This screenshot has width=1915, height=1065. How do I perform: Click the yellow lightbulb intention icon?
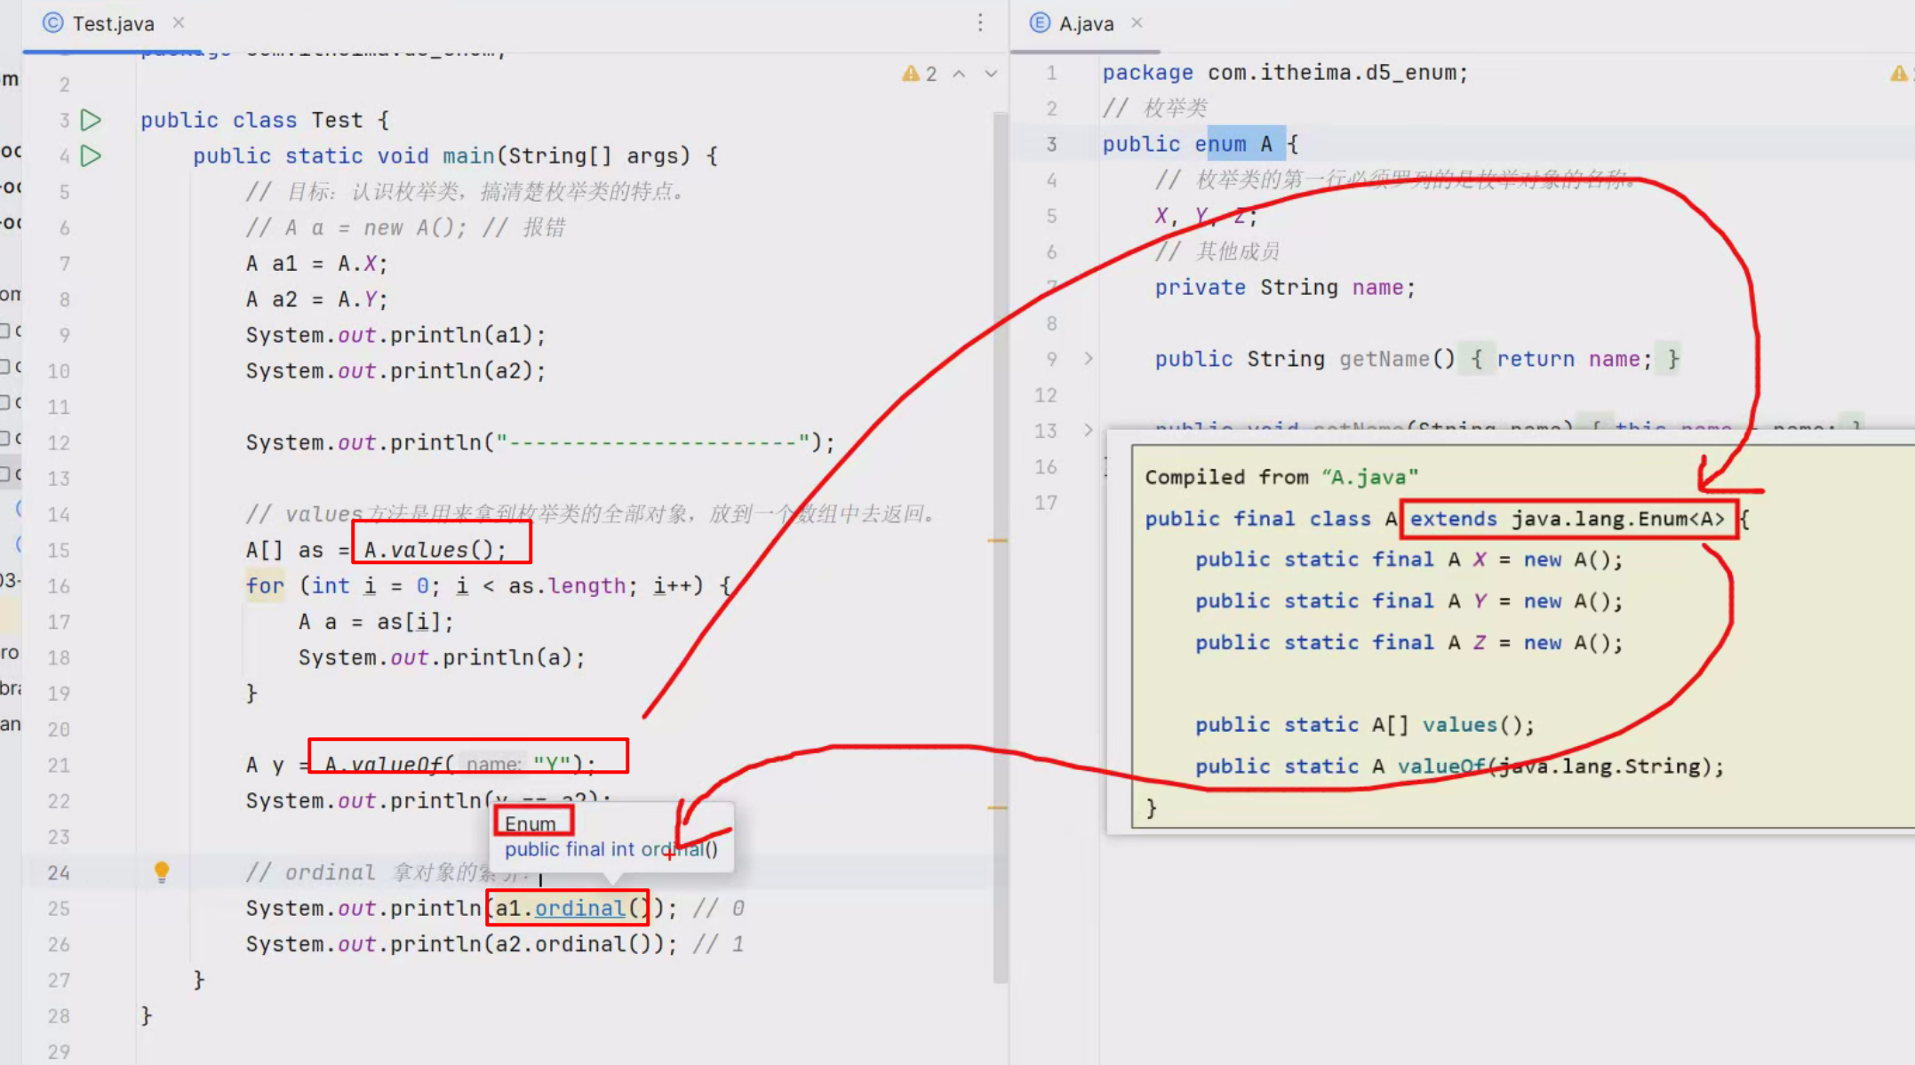[161, 871]
